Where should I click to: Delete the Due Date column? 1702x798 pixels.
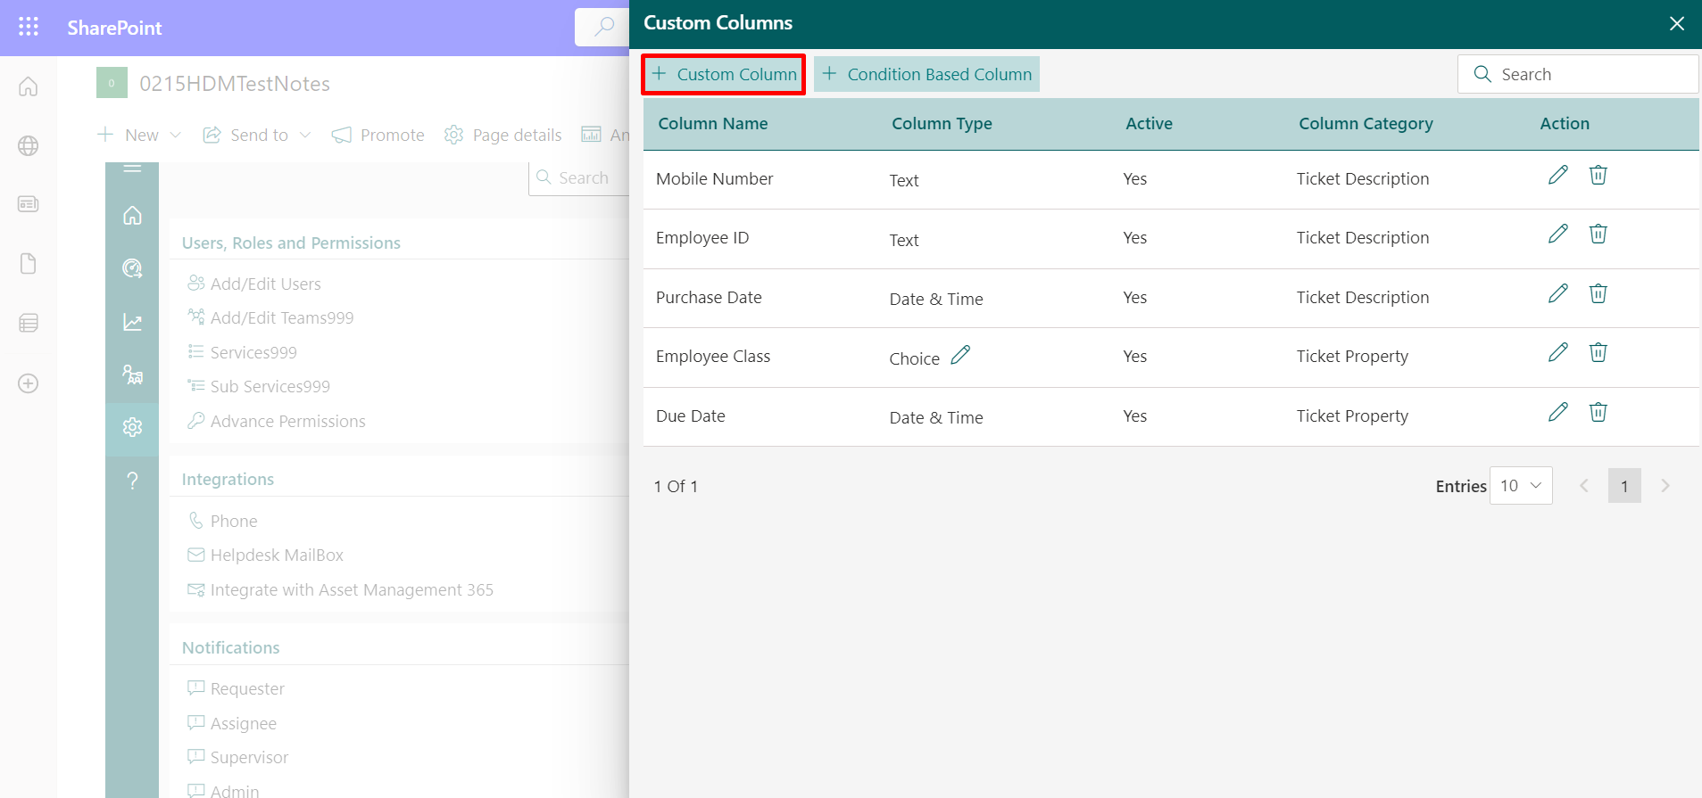click(x=1598, y=412)
